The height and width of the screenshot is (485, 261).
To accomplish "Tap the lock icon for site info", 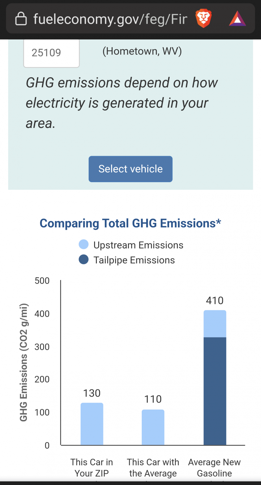I will pos(21,19).
